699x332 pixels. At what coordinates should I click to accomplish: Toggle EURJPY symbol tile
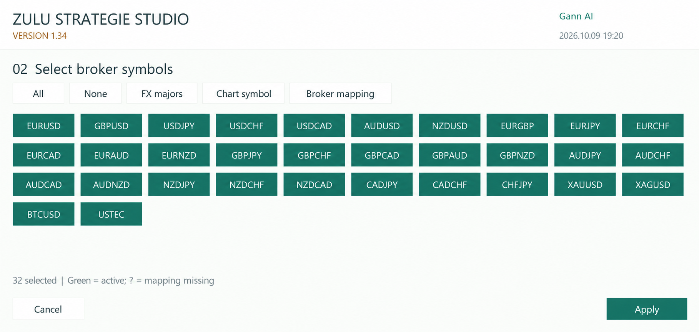[x=585, y=126]
